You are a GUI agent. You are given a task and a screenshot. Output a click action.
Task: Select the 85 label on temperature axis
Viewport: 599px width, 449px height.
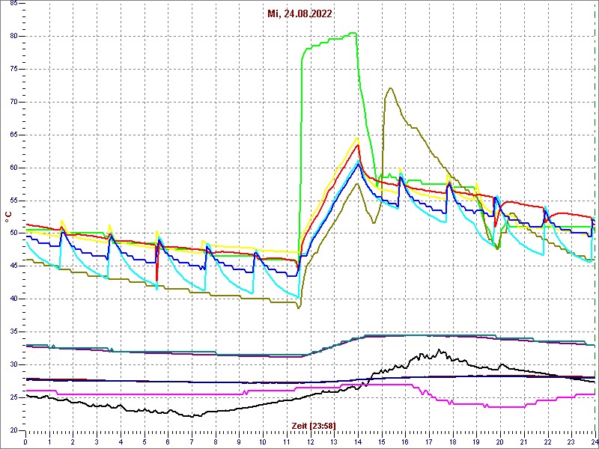coord(13,4)
